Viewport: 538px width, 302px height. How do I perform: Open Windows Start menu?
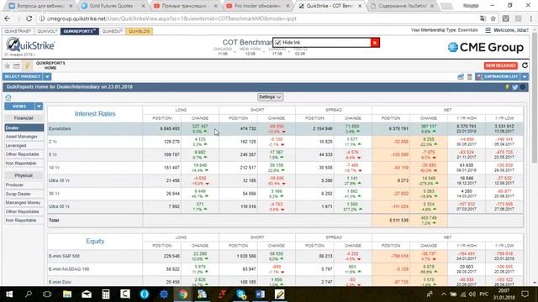tap(9, 294)
